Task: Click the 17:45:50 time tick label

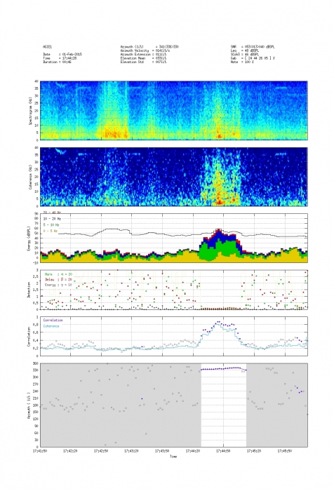Action: 285,451
